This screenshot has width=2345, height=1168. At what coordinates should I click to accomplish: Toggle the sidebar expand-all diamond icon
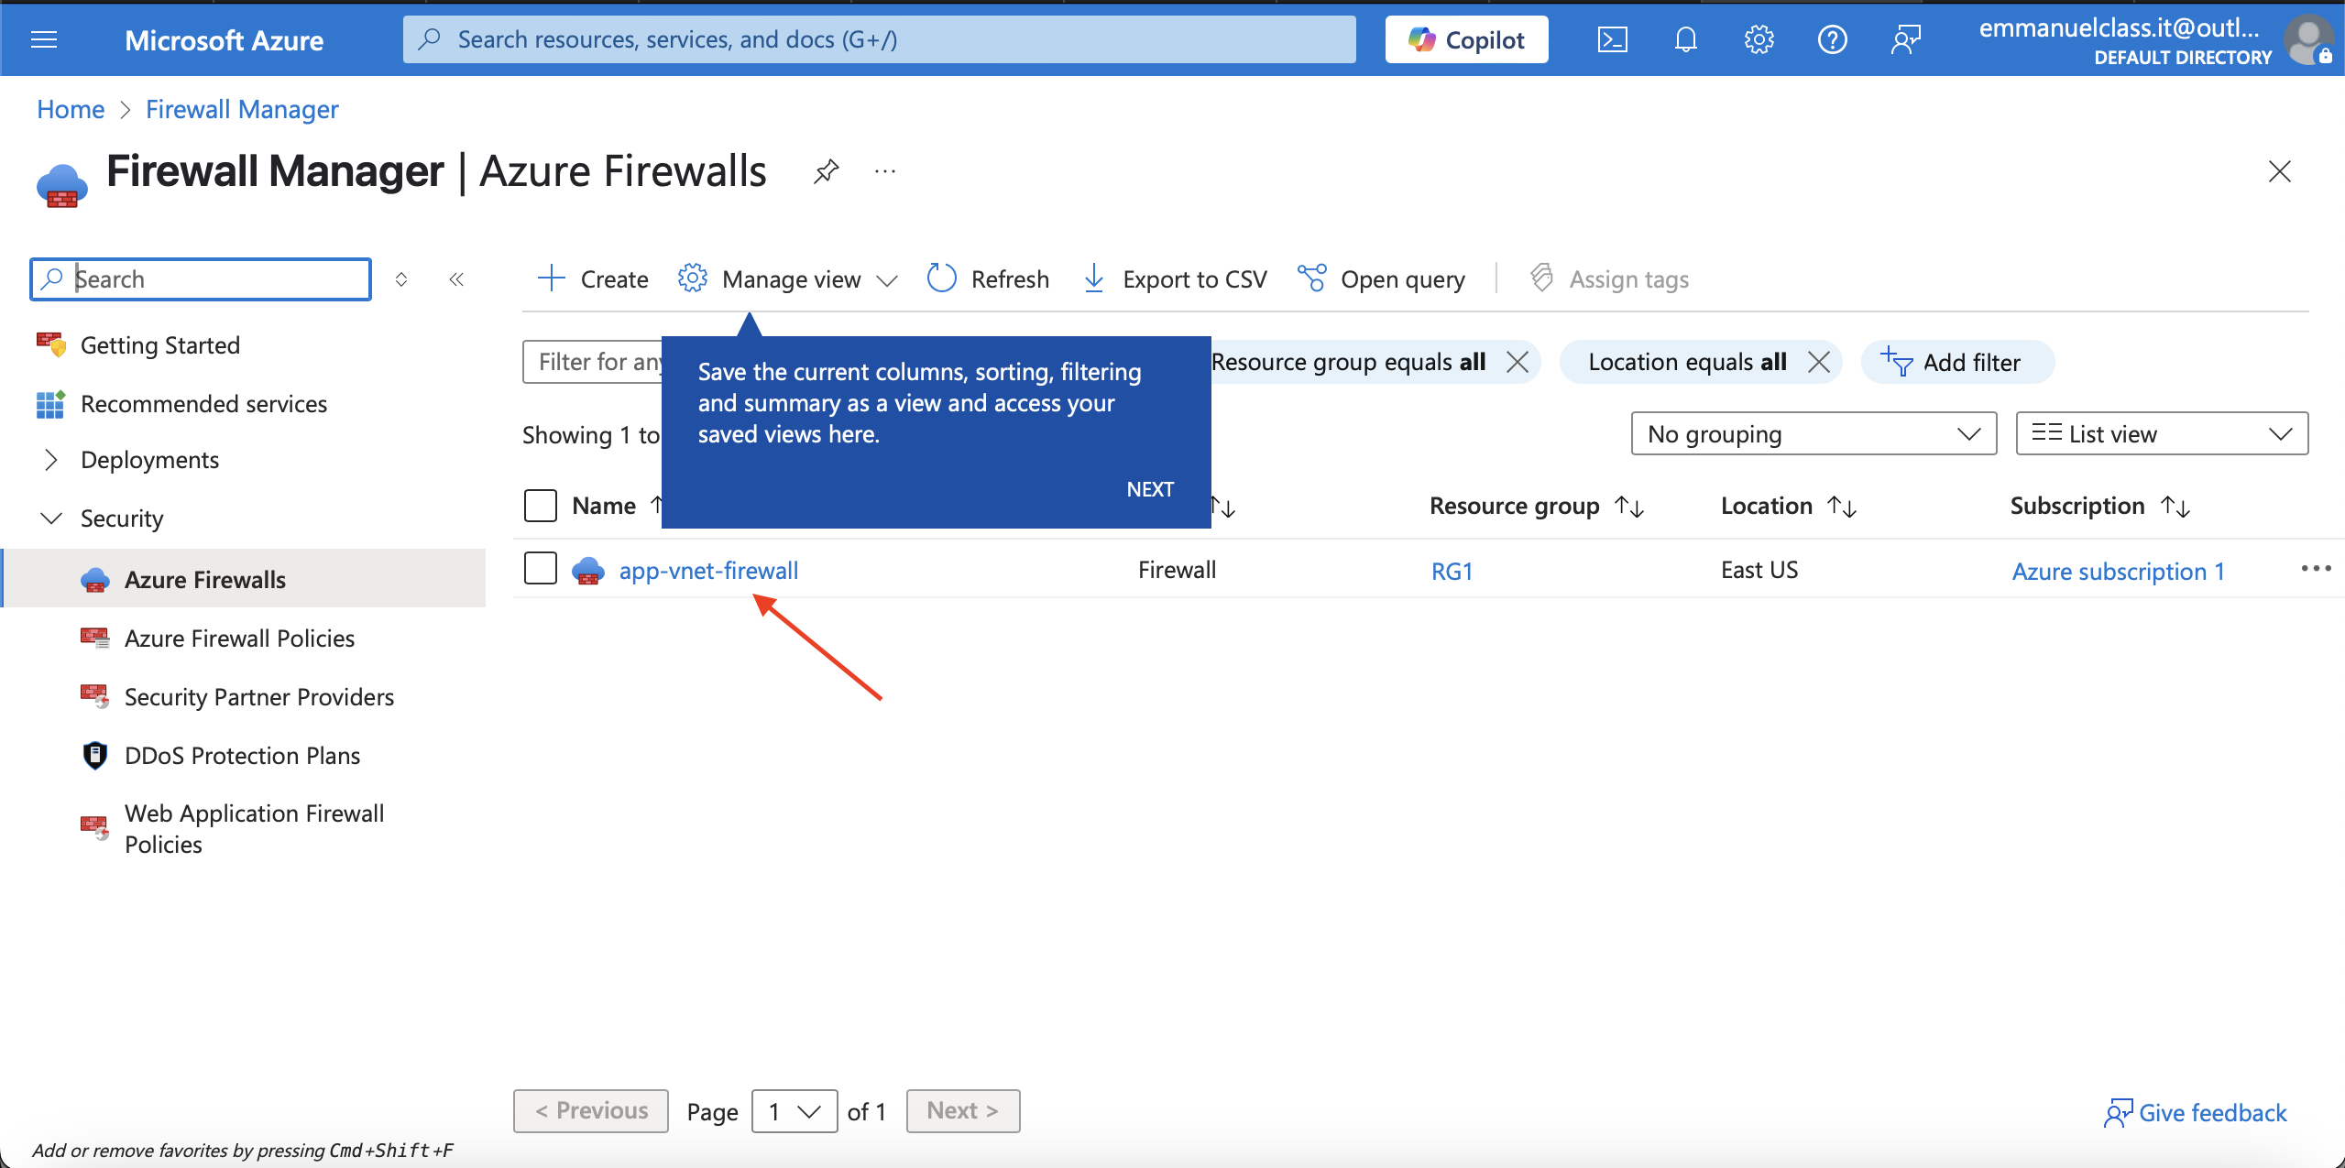point(401,279)
